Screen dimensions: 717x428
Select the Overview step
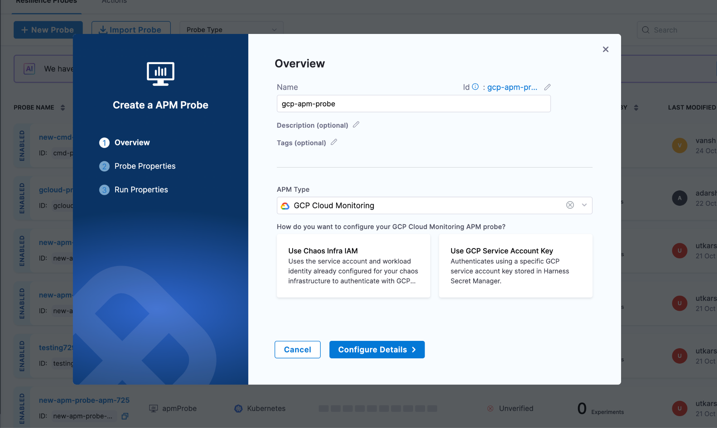point(132,142)
